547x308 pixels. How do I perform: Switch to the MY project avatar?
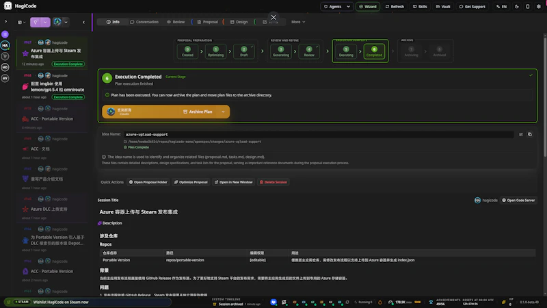pyautogui.click(x=5, y=78)
